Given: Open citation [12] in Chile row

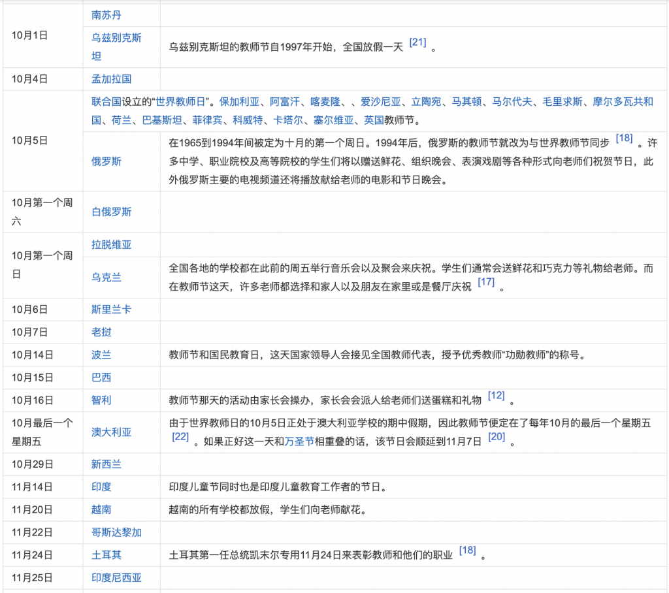Looking at the screenshot, I should (497, 396).
